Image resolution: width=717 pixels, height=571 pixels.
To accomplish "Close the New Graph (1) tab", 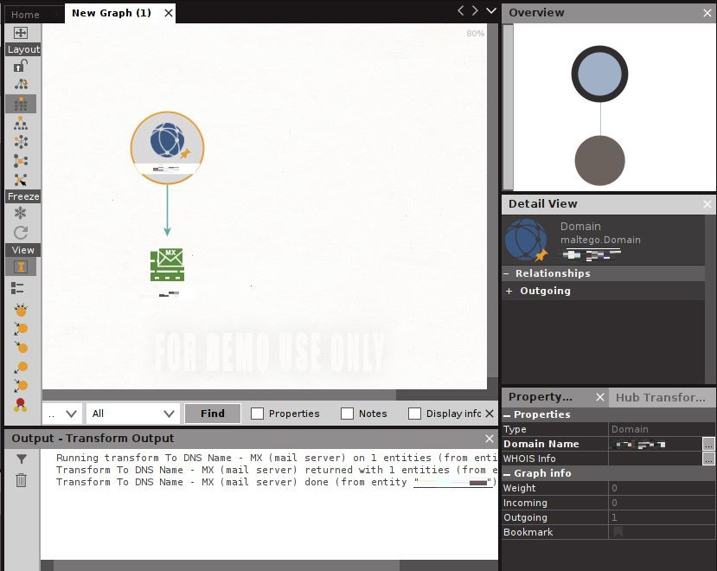I will [x=169, y=13].
